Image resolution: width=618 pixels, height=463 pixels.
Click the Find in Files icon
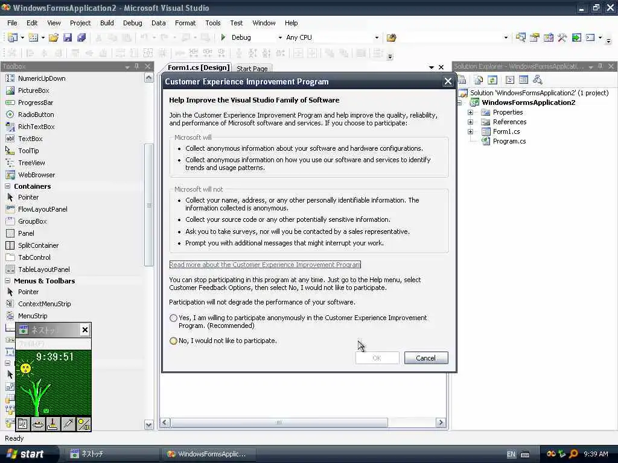coord(391,37)
